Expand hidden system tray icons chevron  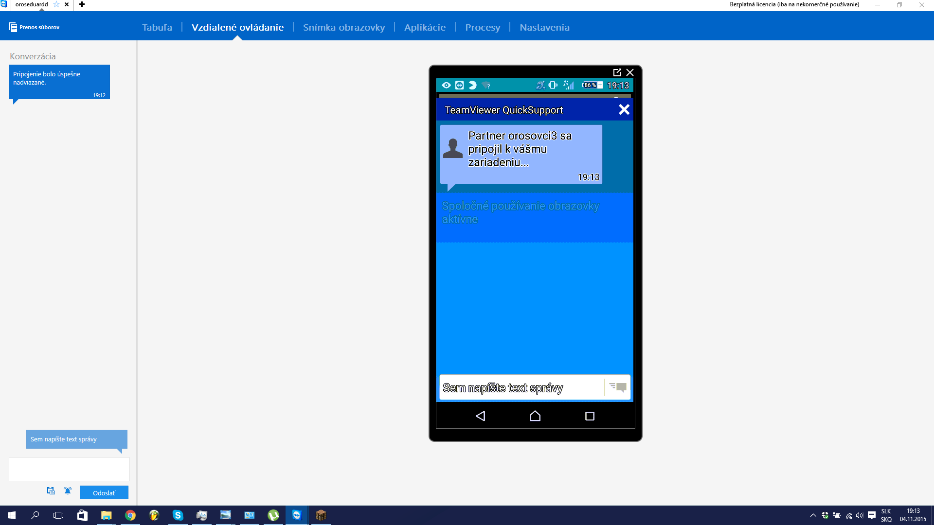pos(813,515)
